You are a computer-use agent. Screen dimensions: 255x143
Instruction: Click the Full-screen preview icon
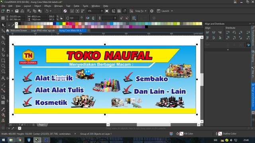(x=107, y=11)
